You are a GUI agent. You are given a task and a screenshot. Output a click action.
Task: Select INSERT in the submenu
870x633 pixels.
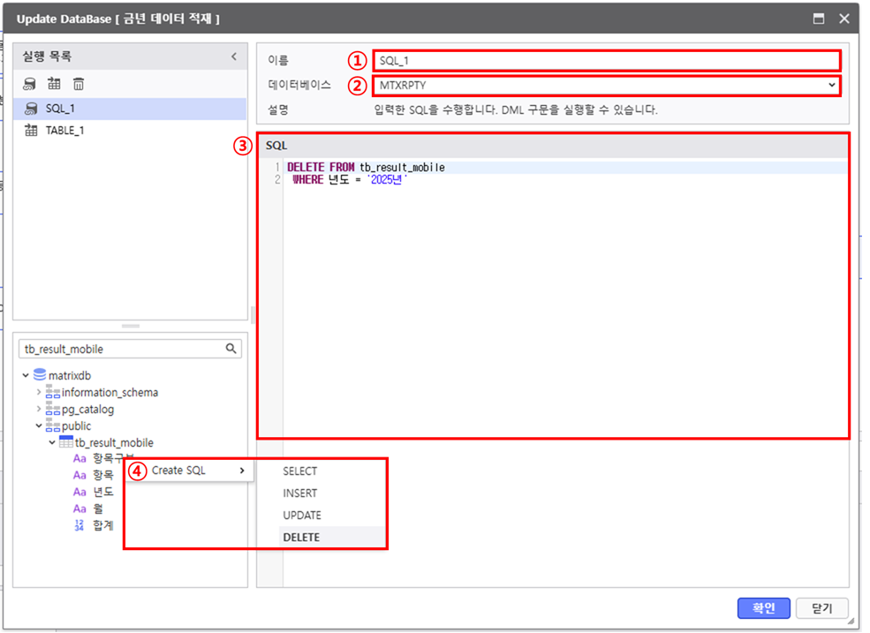[299, 494]
